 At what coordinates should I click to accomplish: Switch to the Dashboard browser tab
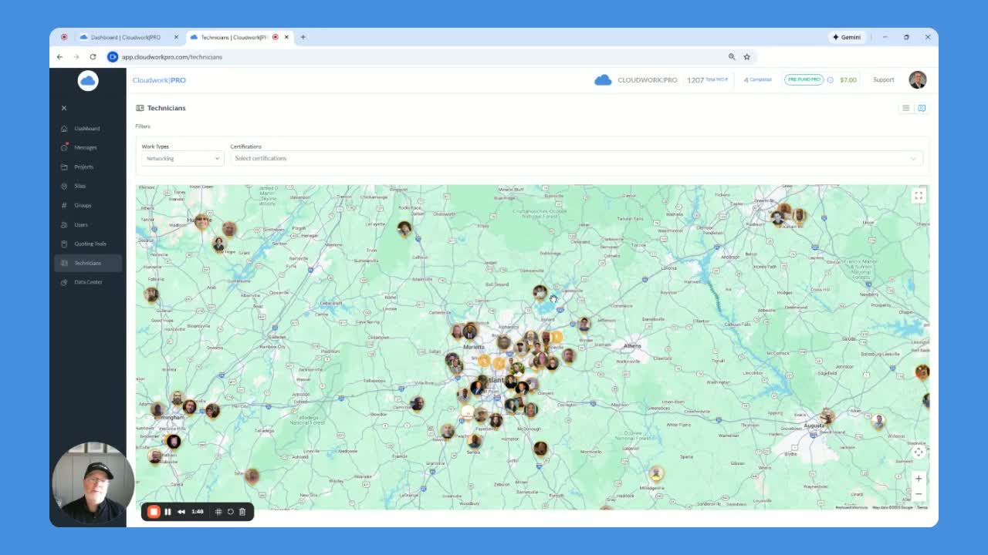[124, 37]
